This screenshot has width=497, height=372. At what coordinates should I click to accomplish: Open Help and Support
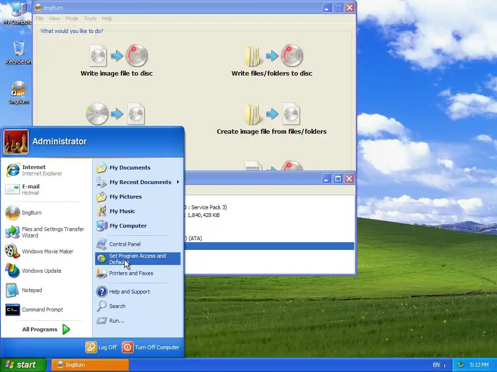pos(137,292)
